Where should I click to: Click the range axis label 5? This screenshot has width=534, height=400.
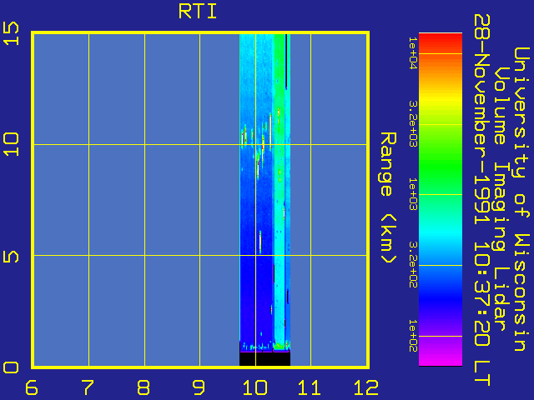11,257
